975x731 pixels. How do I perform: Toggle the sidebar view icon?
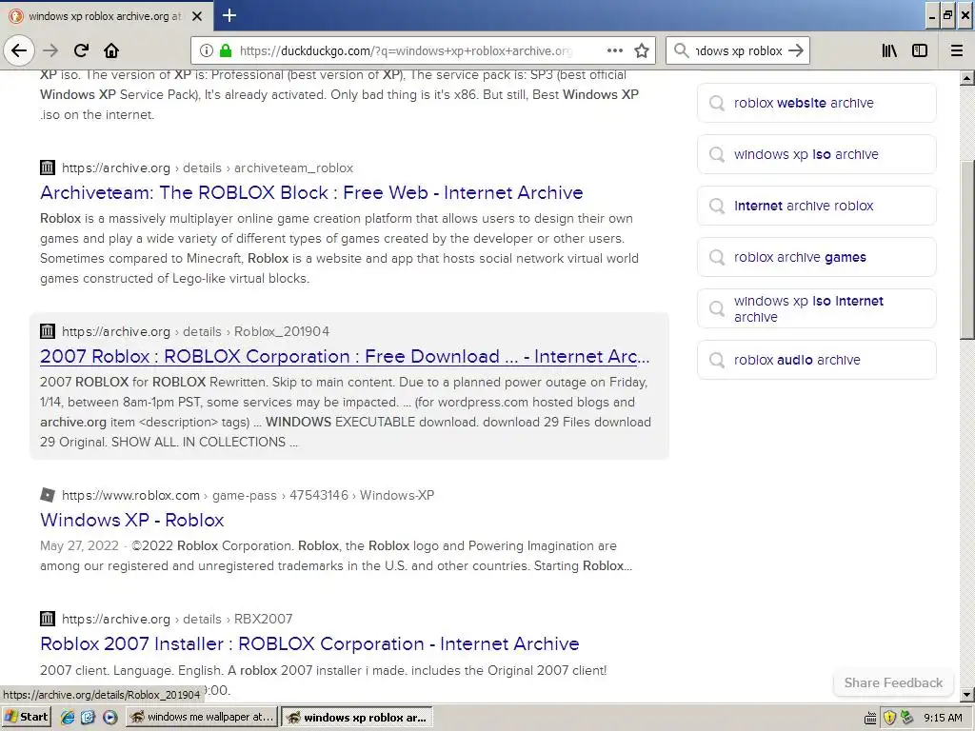920,50
